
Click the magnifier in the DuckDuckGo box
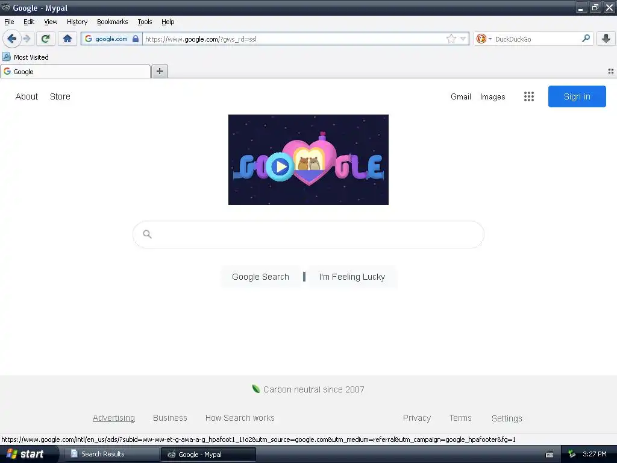(x=586, y=39)
